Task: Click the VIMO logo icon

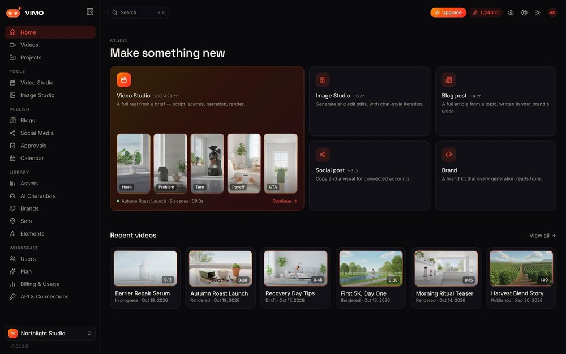Action: click(14, 12)
